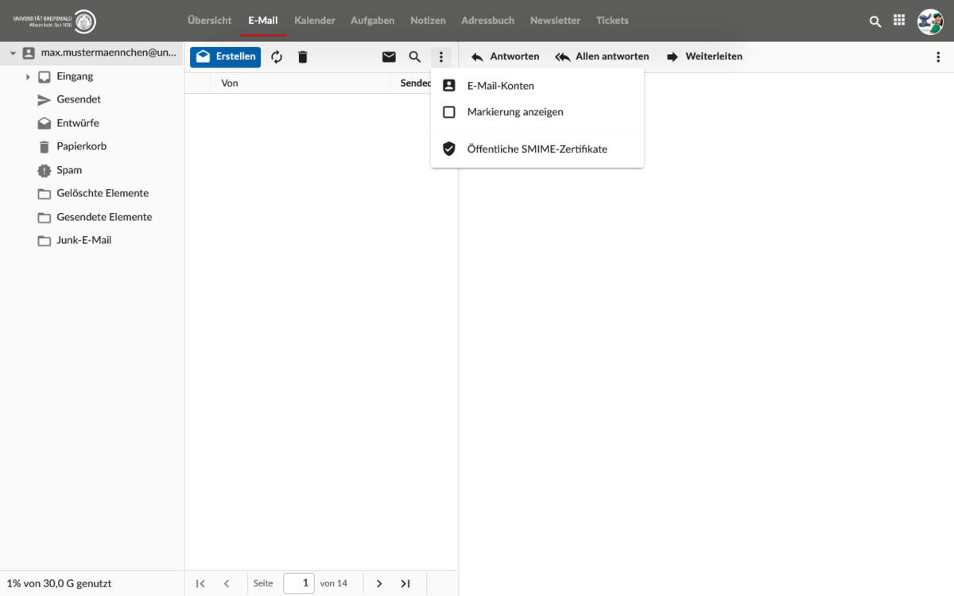This screenshot has height=596, width=954.
Task: Close the mail list three-dot menu
Action: point(440,57)
